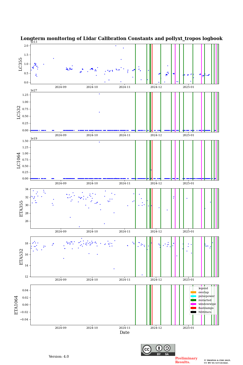This screenshot has height=365, width=243.
Task: Click the ShareAlike SA circular arrow icon
Action: [167, 348]
